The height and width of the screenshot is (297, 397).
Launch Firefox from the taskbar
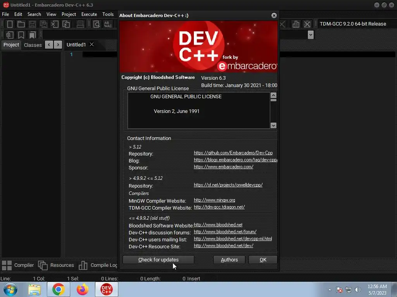(x=82, y=289)
